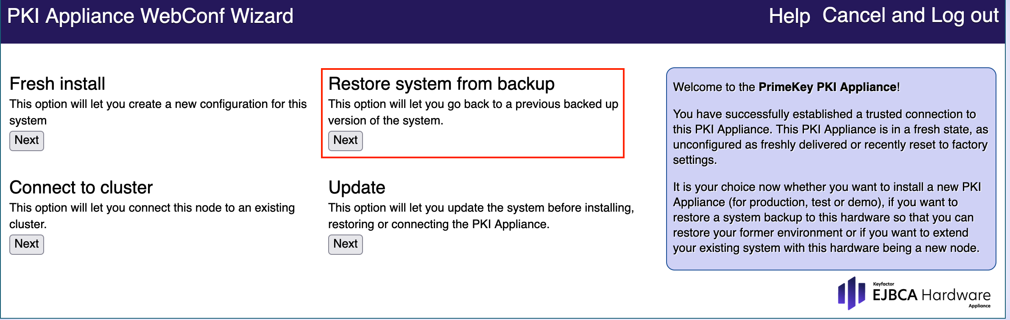This screenshot has width=1010, height=320.
Task: Click Cancel and Log out
Action: pos(910,16)
